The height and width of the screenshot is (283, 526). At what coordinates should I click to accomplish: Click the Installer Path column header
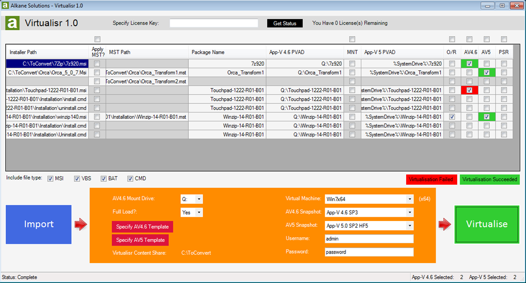tap(47, 53)
